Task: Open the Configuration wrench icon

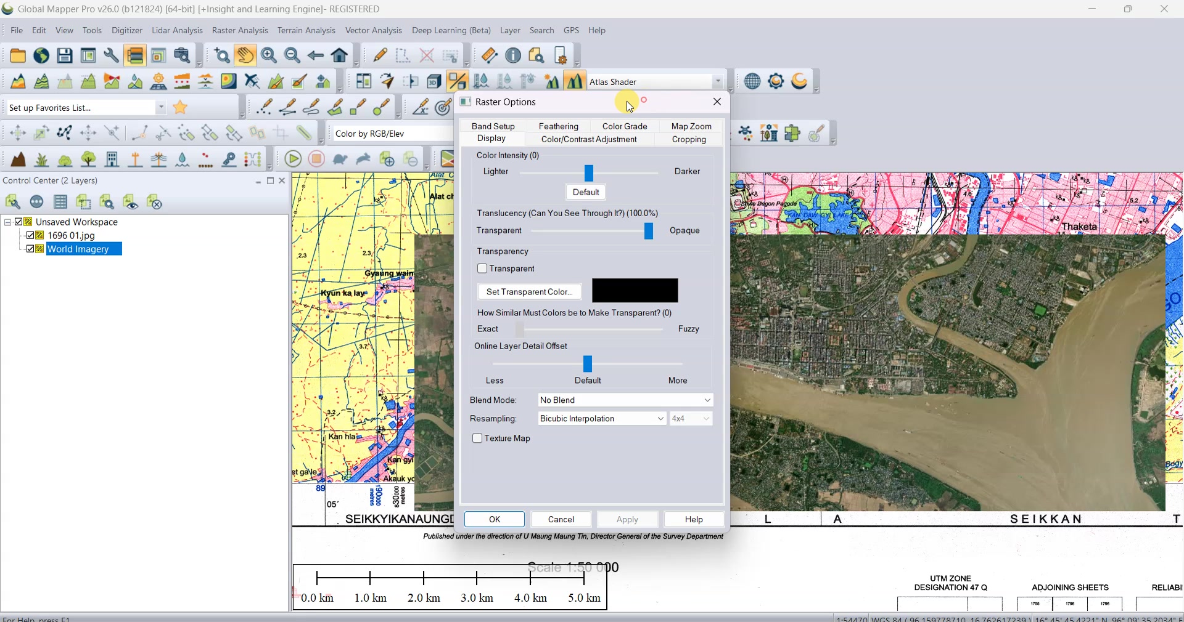Action: [x=112, y=55]
